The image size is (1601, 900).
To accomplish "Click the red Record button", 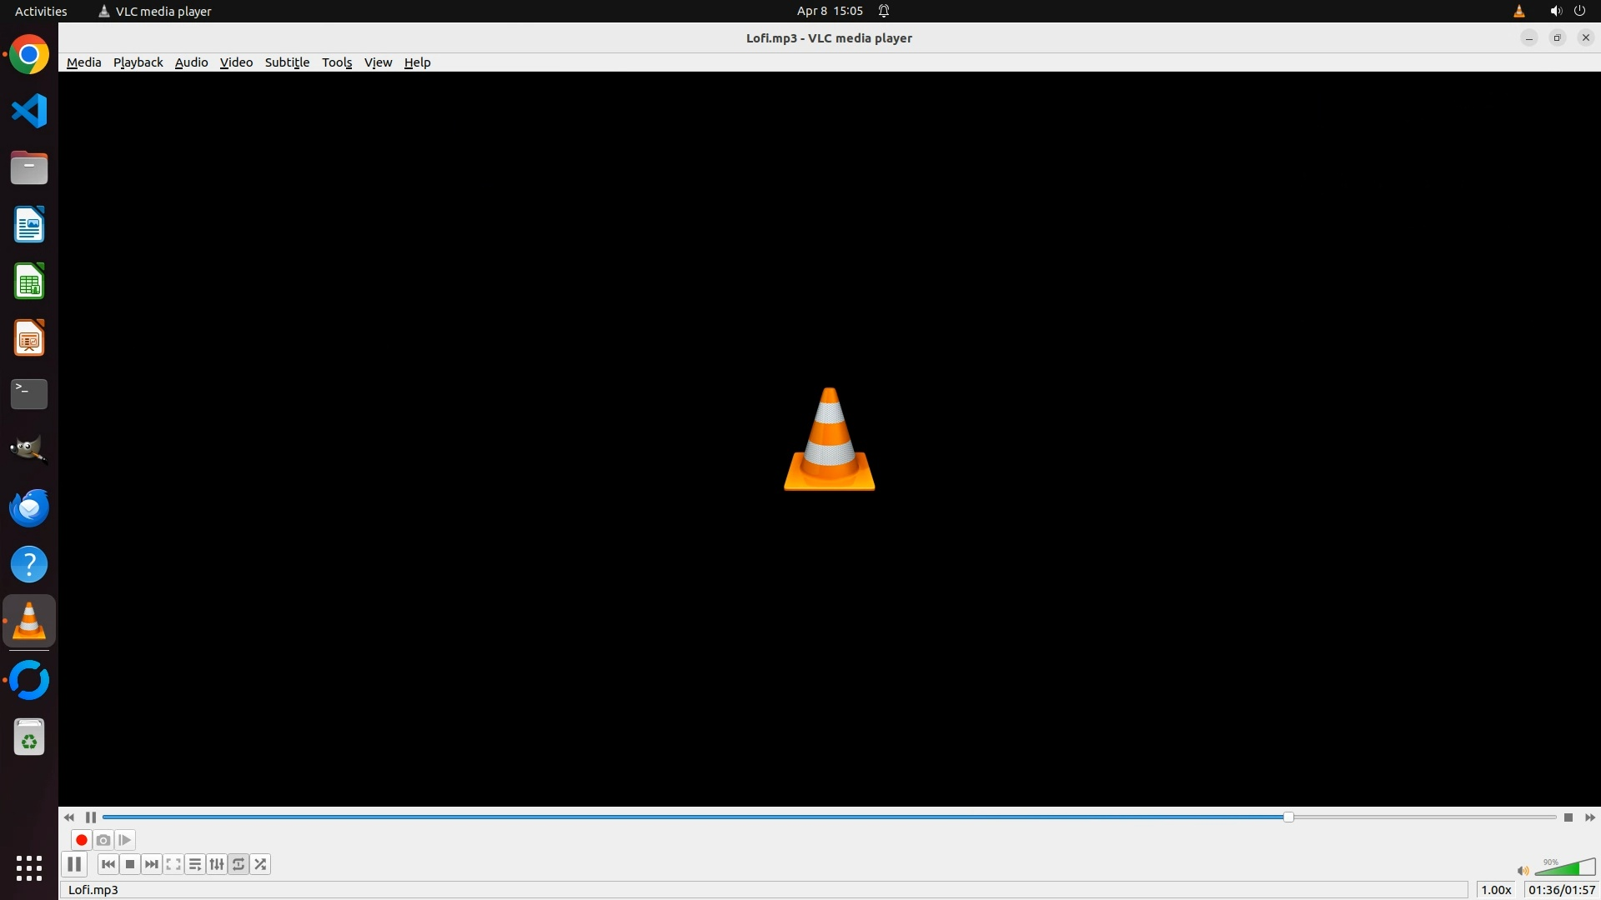I will click(82, 840).
